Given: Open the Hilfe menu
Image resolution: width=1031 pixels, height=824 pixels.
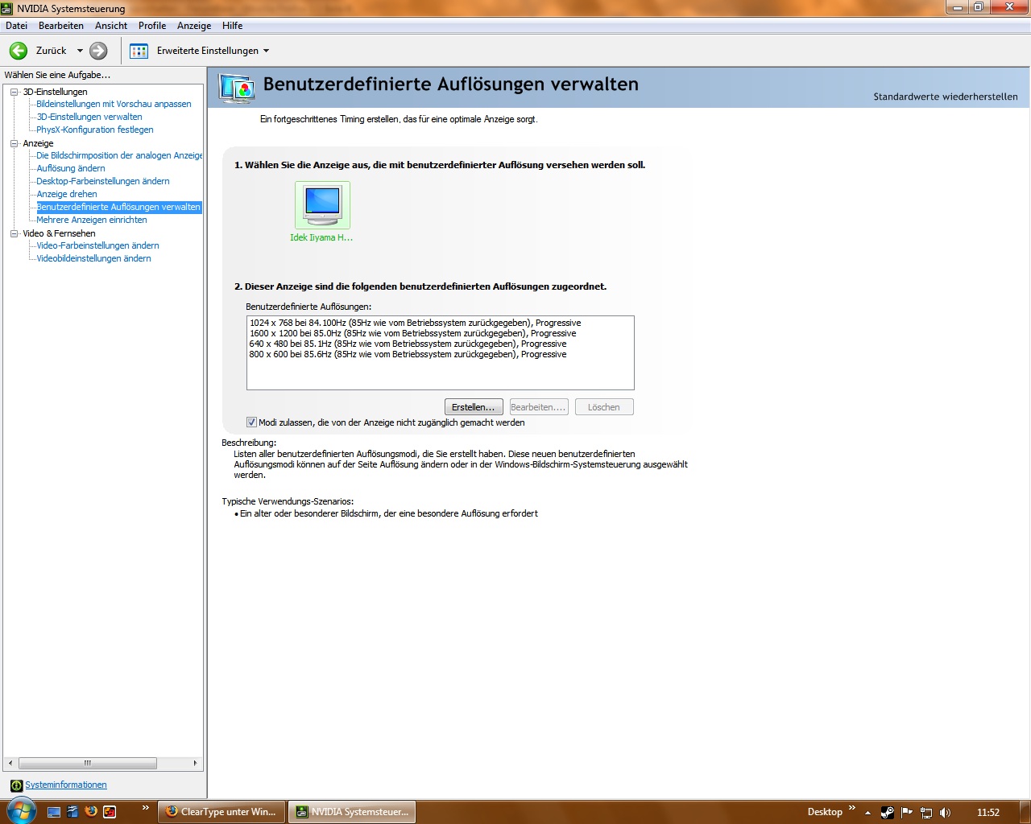Looking at the screenshot, I should 233,26.
